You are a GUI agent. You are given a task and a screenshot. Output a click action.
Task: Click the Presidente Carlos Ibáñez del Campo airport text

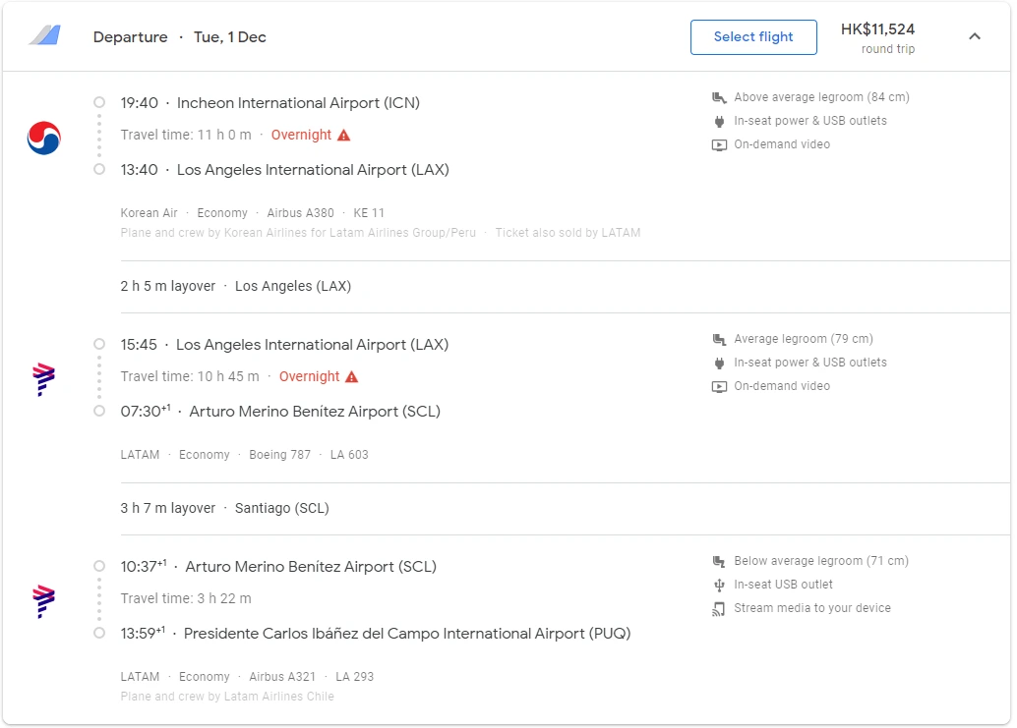407,634
